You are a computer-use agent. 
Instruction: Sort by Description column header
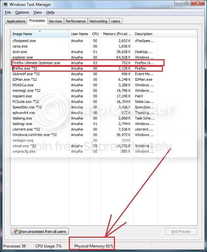click(145, 34)
